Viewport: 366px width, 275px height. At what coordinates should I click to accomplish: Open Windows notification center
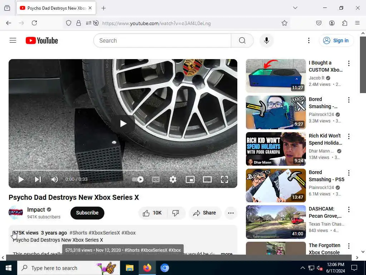pyautogui.click(x=354, y=268)
